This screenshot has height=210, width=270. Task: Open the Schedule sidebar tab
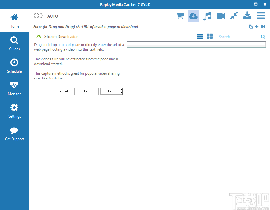click(14, 66)
